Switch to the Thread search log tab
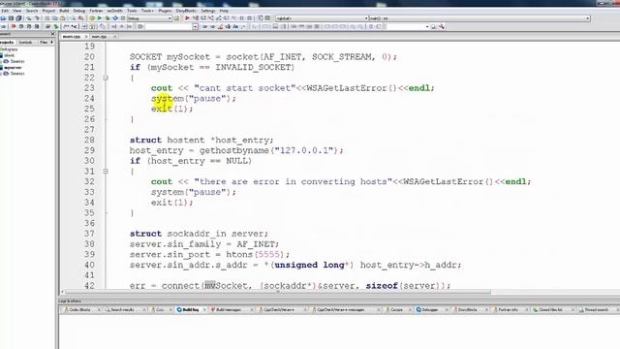 click(x=596, y=310)
